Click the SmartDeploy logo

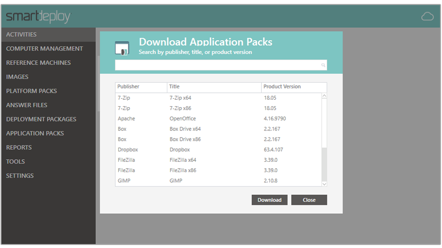point(38,16)
